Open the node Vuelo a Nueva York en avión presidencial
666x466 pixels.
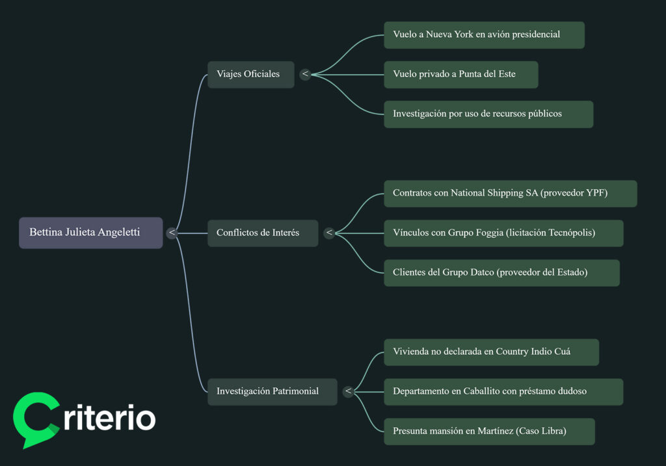click(484, 34)
